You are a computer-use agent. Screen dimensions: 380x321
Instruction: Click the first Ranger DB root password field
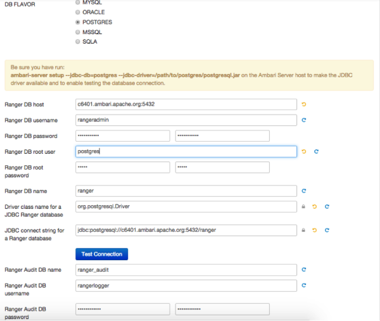pos(123,167)
